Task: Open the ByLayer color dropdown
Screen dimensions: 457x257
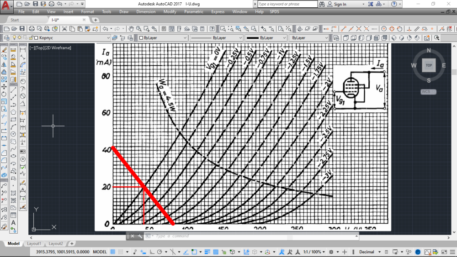Action: pyautogui.click(x=163, y=38)
